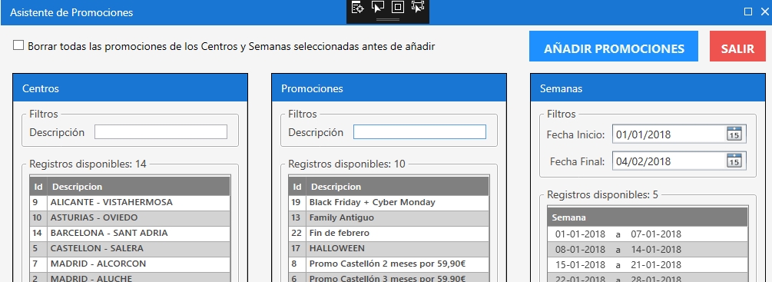Maximize the Asistente de Promociones window
Viewport: 772px width, 282px height.
click(x=748, y=12)
